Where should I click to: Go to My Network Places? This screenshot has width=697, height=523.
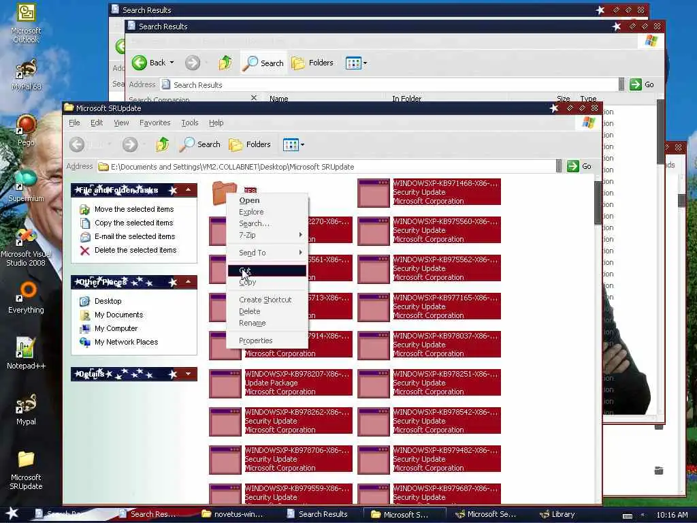[126, 342]
